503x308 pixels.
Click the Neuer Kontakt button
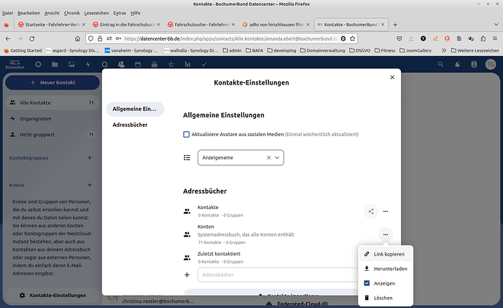(x=51, y=84)
